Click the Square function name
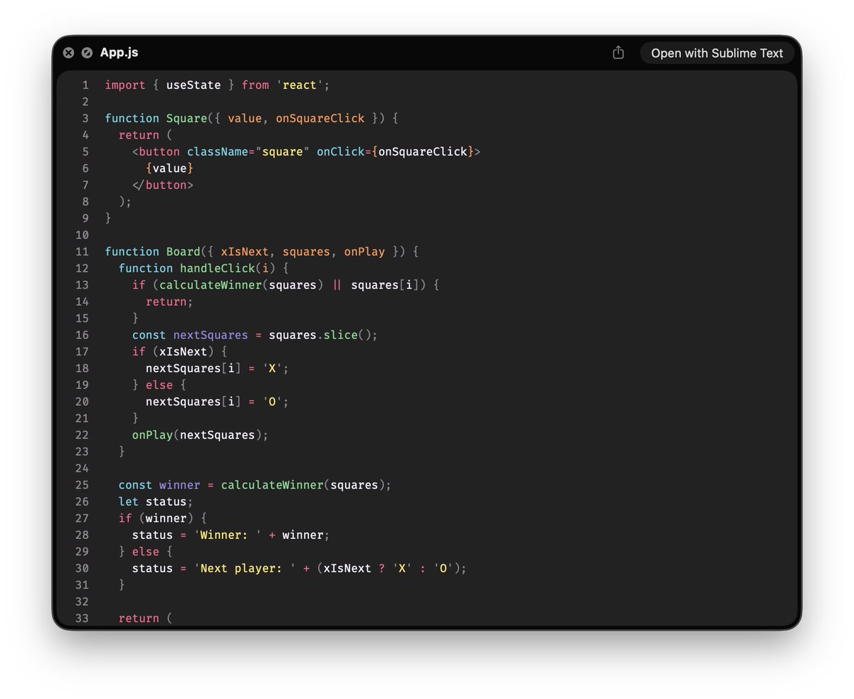Viewport: 854px width, 699px height. [186, 118]
